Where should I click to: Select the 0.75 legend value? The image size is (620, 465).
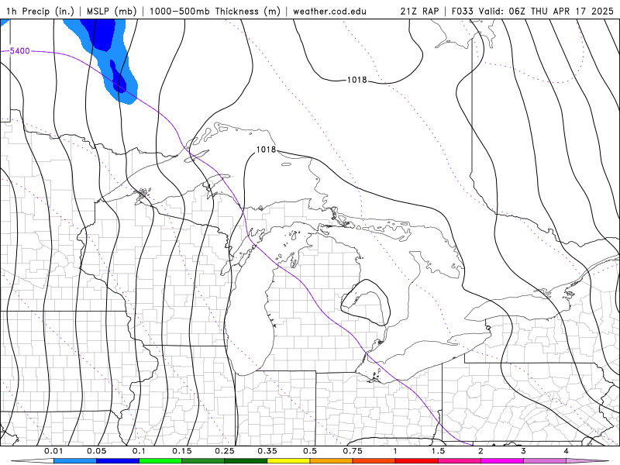pos(353,451)
